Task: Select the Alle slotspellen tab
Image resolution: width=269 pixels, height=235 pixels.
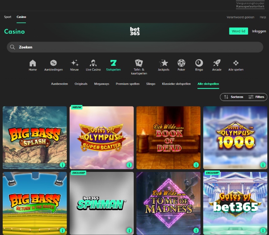Action: (208, 84)
